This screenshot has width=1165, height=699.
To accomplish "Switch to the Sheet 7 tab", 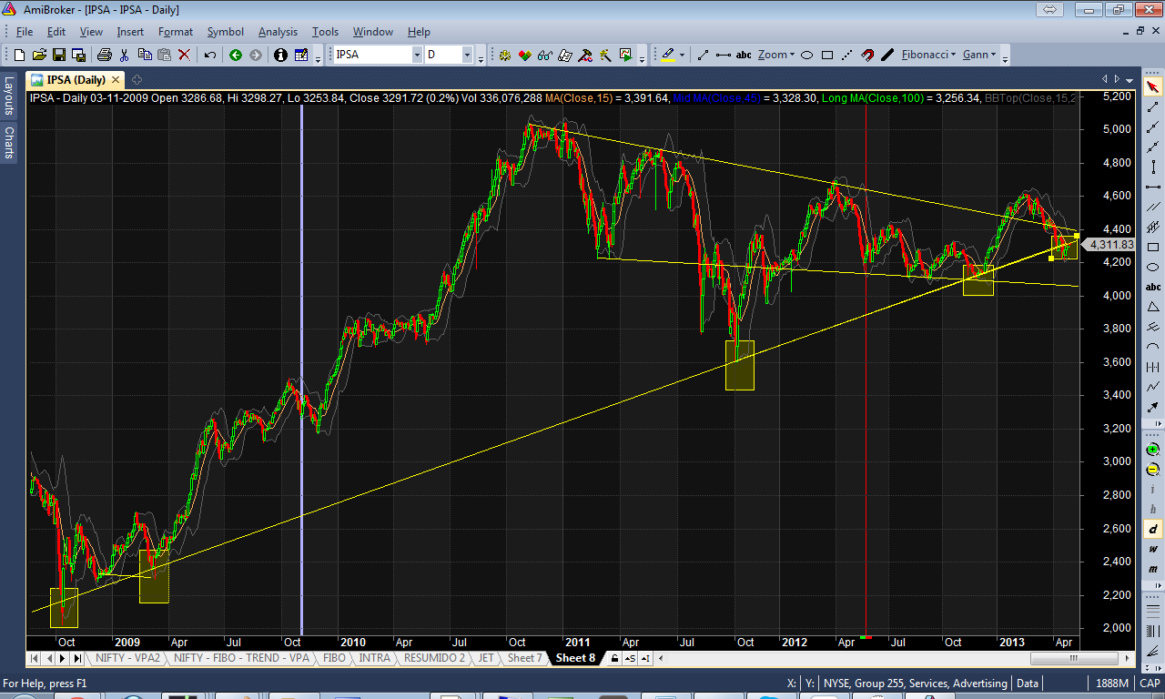I will click(x=525, y=657).
